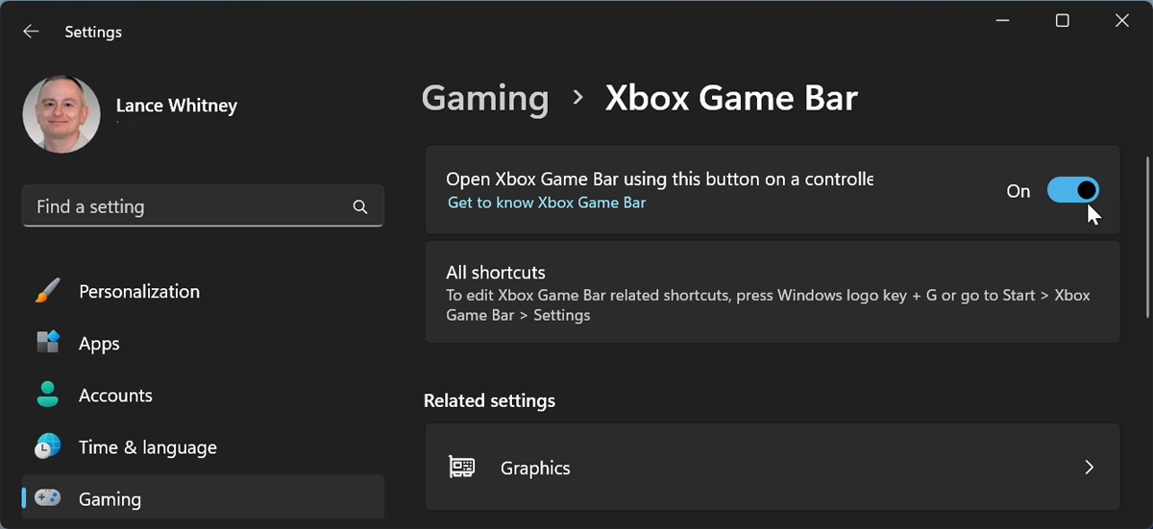Screen dimensions: 1153x529
Task: Click the Graphics card icon
Action: [462, 468]
